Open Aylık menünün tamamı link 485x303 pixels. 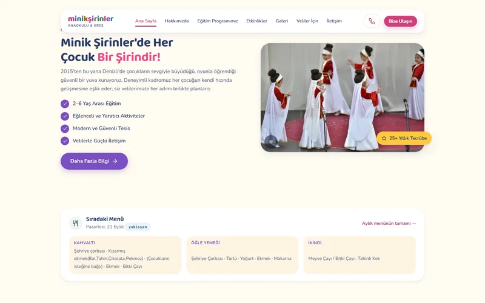pos(389,223)
